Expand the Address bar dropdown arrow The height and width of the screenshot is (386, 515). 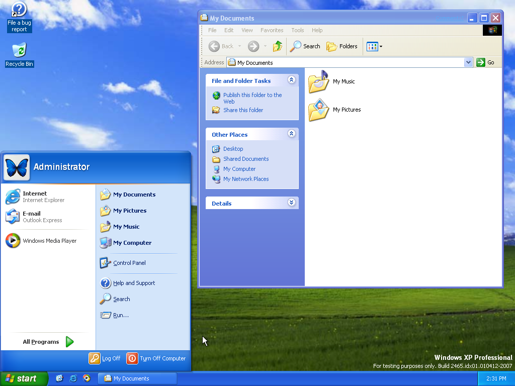coord(468,62)
